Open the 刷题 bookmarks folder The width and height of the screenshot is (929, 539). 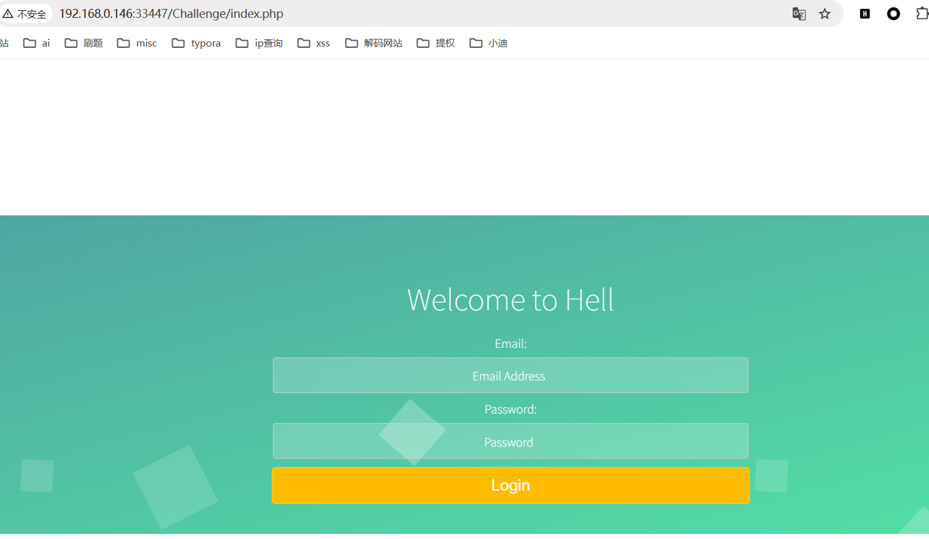[84, 43]
